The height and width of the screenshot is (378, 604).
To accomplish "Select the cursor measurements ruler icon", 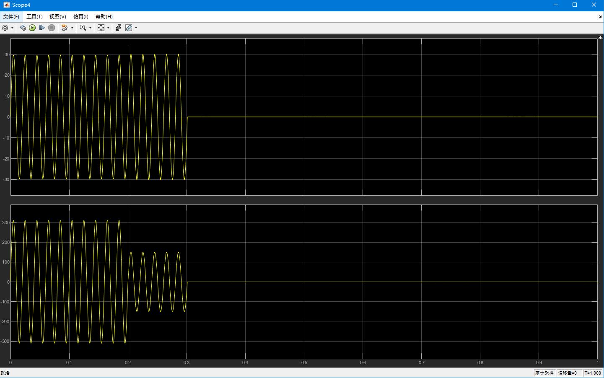I will pyautogui.click(x=129, y=28).
